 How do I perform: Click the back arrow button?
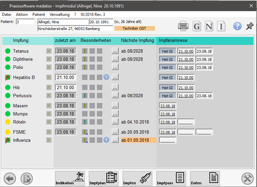coord(10,178)
